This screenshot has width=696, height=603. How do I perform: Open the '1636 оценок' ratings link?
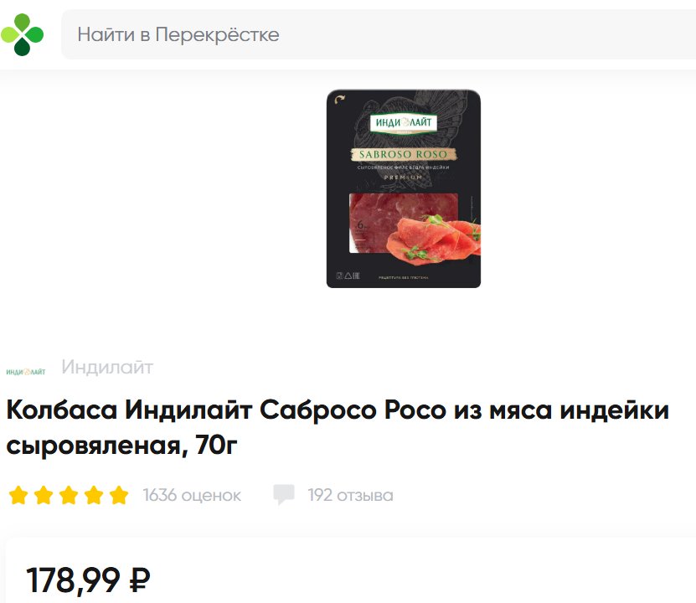tap(192, 495)
